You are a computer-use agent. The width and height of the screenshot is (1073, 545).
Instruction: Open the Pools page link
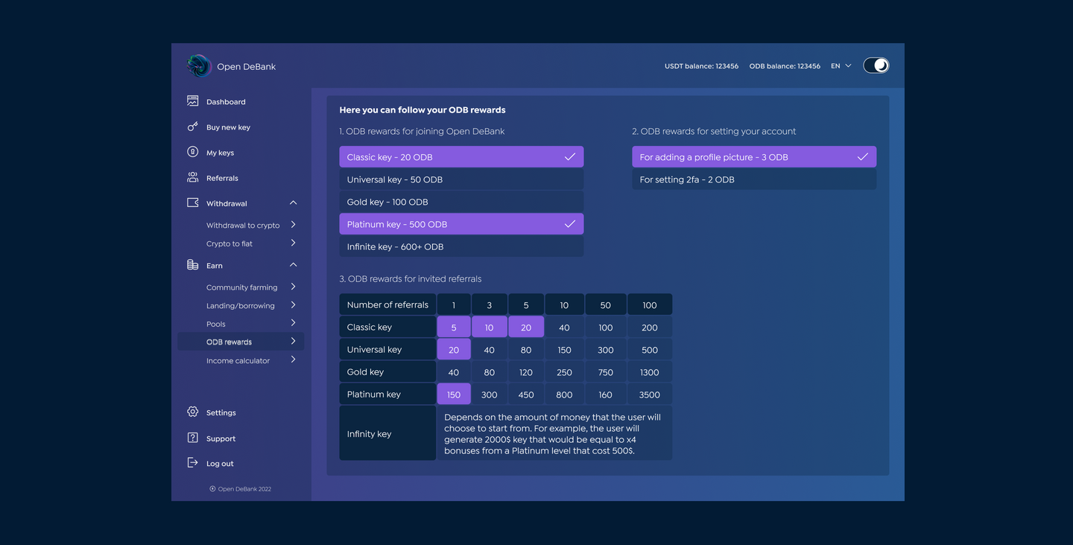(x=216, y=324)
